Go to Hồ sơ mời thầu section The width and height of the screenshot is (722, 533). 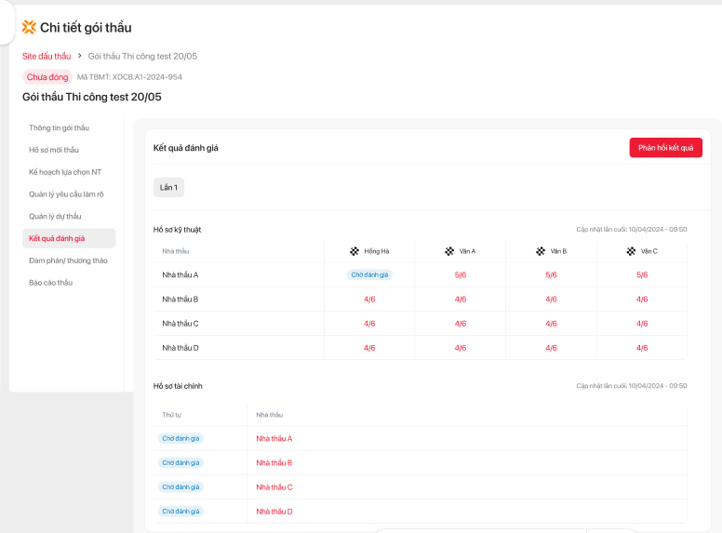(54, 150)
